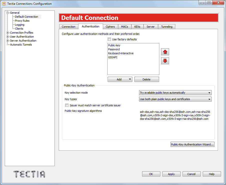Image resolution: width=226 pixels, height=185 pixels.
Task: Collapse the General tree node
Action: click(x=7, y=12)
